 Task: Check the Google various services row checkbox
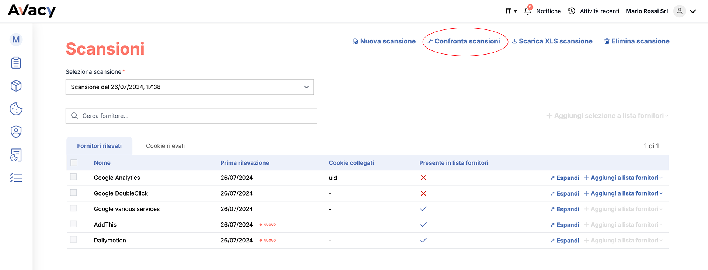73,208
